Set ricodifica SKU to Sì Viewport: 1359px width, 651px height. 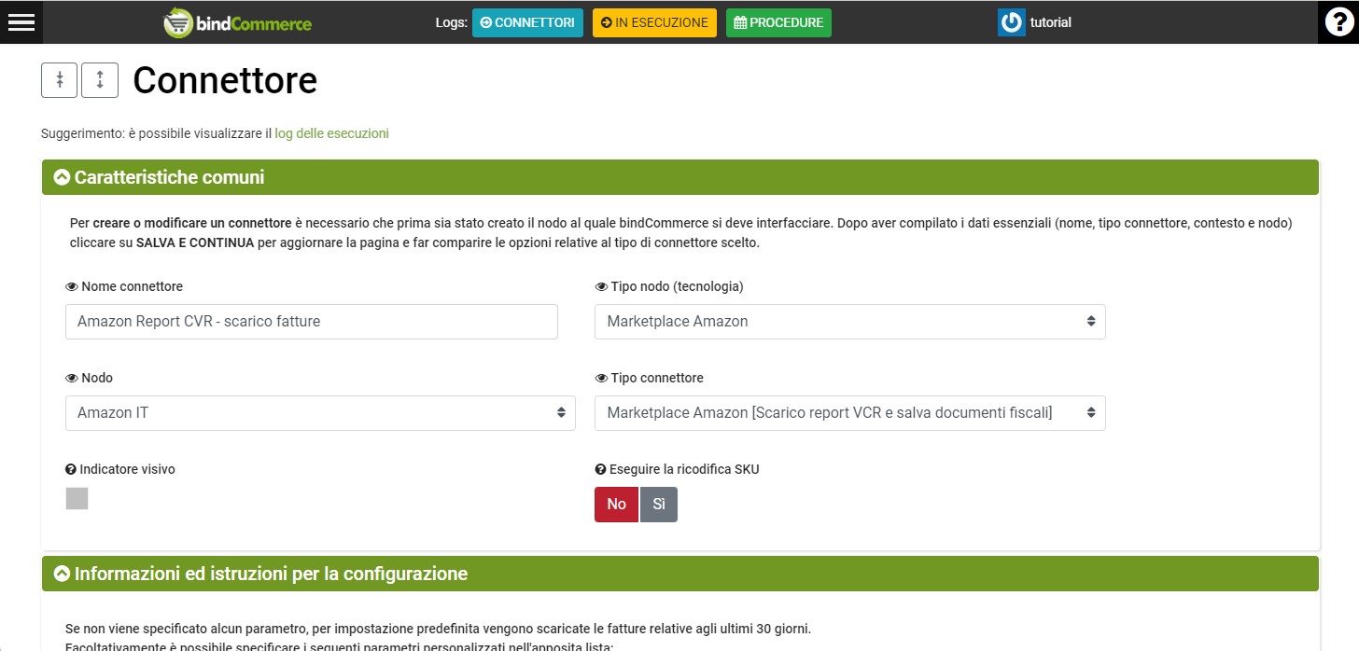(659, 505)
